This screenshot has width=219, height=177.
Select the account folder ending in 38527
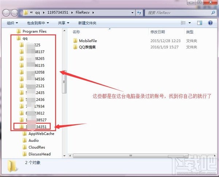33,120
